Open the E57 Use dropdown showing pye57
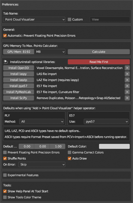133x203 pixels. pos(106,121)
